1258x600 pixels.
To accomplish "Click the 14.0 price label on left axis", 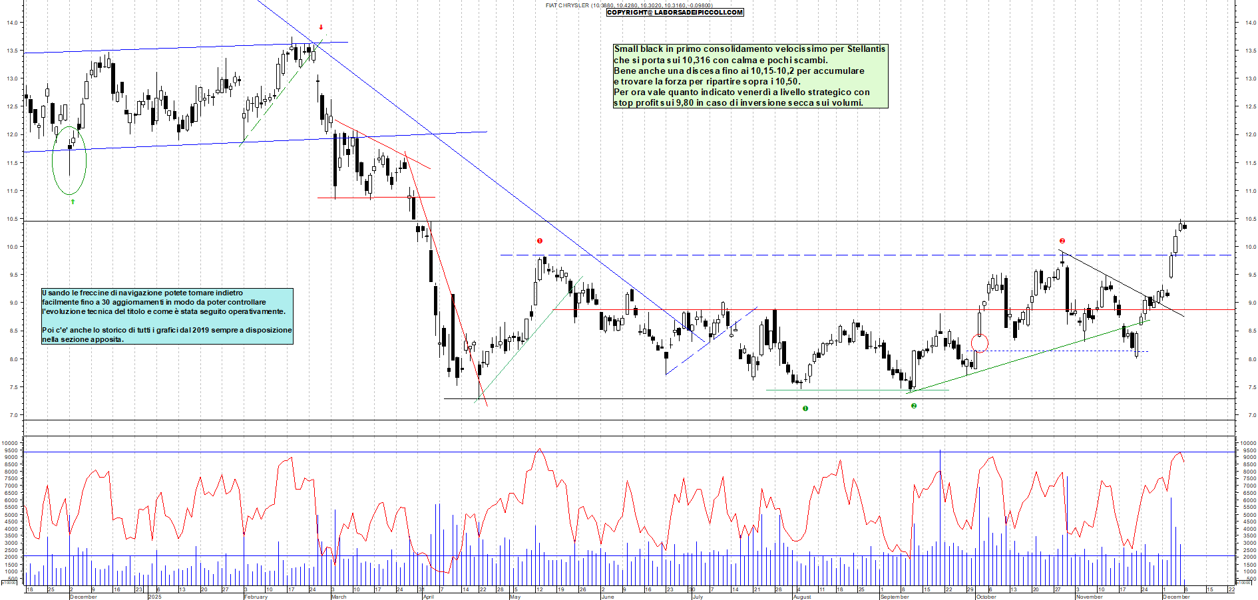I will (12, 23).
